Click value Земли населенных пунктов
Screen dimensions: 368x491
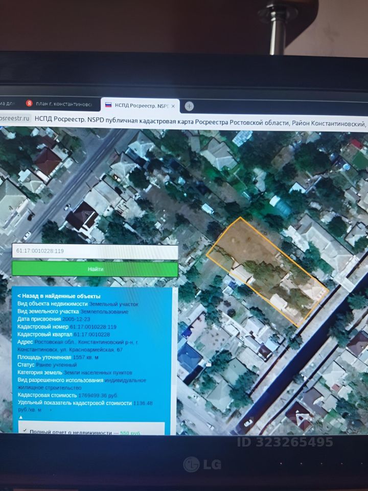[x=98, y=373]
